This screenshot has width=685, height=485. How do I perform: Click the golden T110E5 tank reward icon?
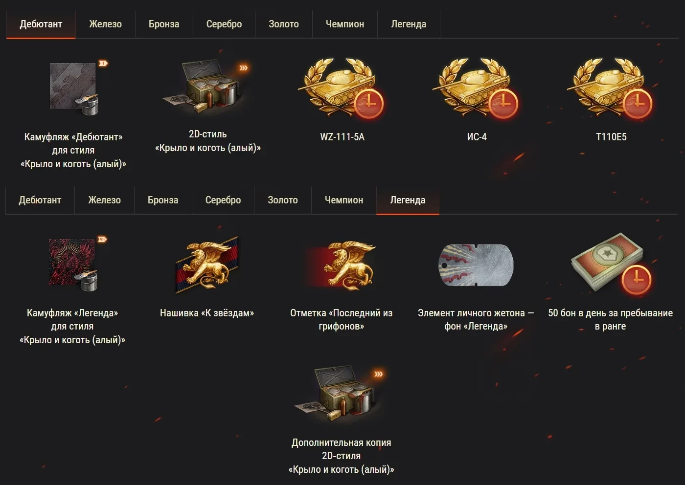pos(611,88)
